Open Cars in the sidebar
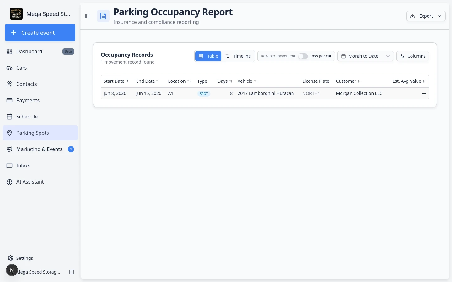Image resolution: width=452 pixels, height=282 pixels. click(40, 68)
